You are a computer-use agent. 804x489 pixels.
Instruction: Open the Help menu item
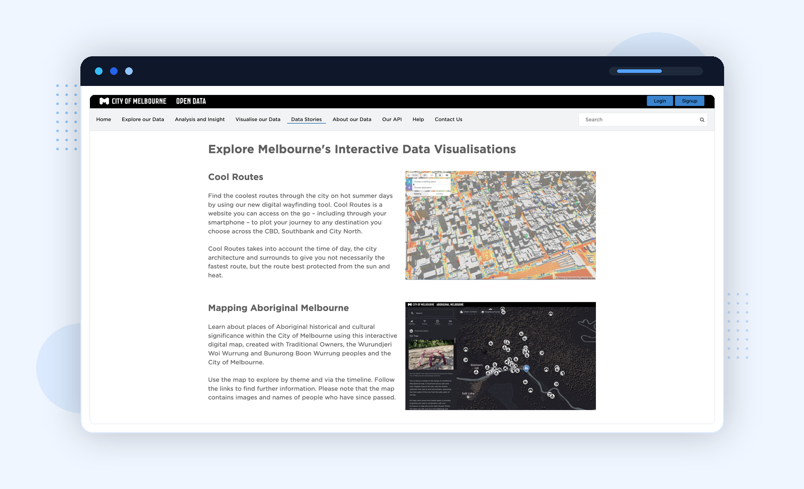[x=418, y=120]
